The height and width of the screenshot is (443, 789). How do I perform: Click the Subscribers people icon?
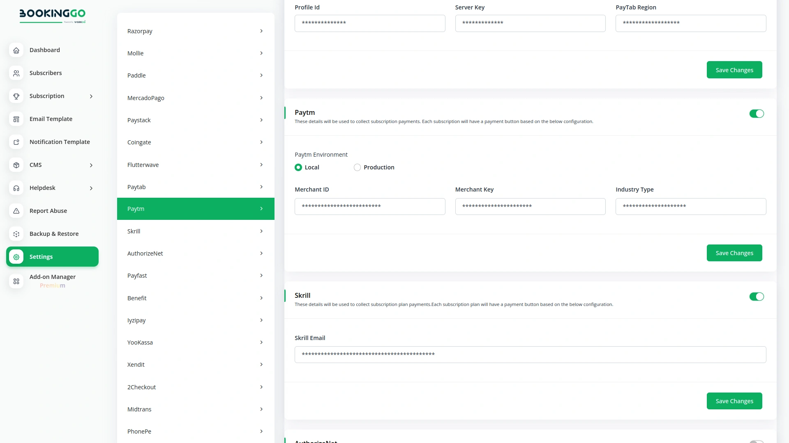pyautogui.click(x=16, y=73)
